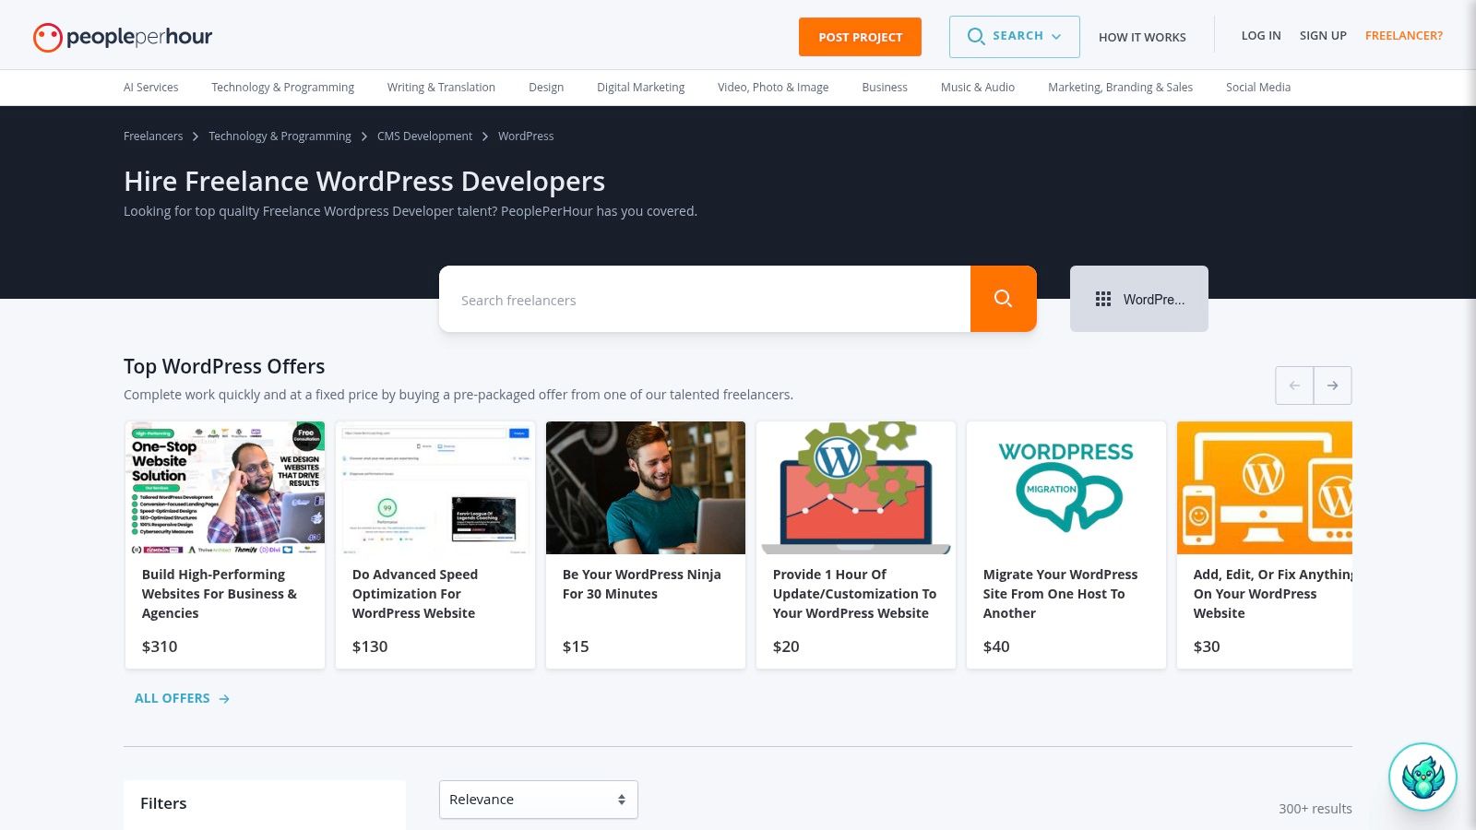
Task: Click the grid icon on the WordPress filter chip
Action: click(x=1102, y=298)
